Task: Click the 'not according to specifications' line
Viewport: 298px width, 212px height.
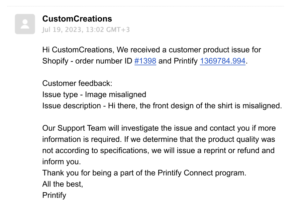Action: click(x=159, y=150)
